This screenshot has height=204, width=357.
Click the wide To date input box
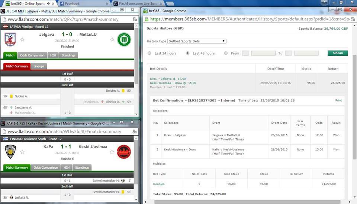[306, 53]
